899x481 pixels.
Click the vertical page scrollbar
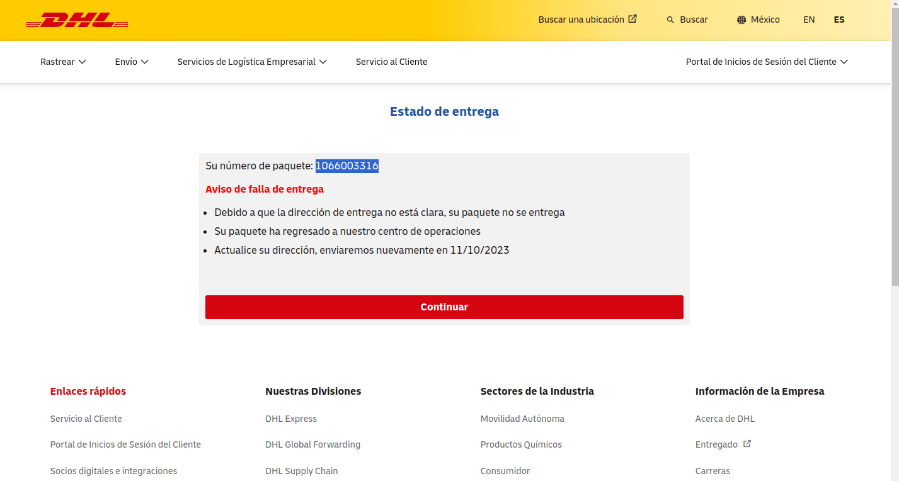pos(895,145)
